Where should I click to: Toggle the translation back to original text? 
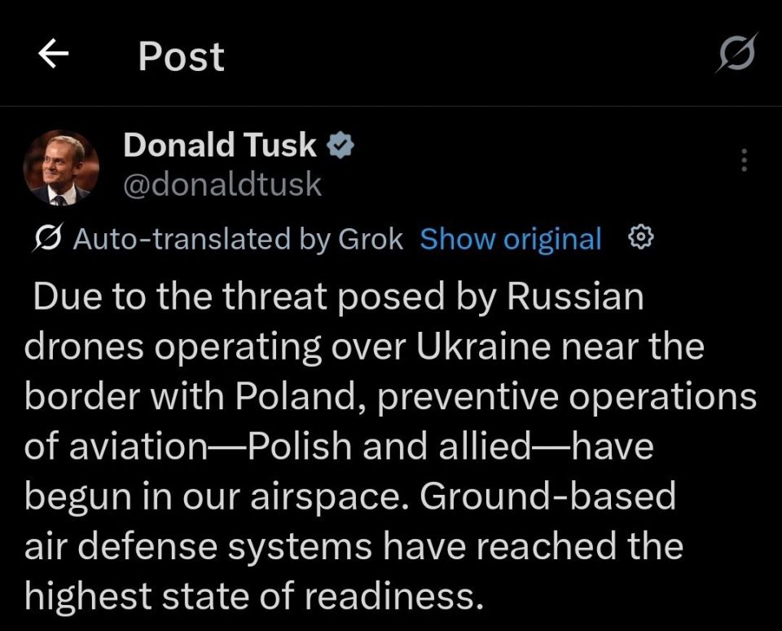[511, 238]
